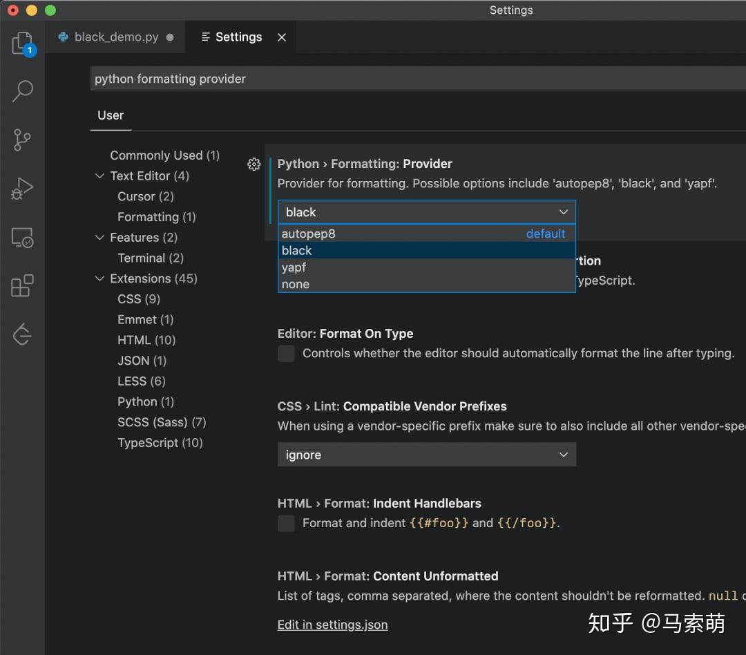The width and height of the screenshot is (746, 655).
Task: Open the Explorer view in activity bar
Action: click(22, 44)
